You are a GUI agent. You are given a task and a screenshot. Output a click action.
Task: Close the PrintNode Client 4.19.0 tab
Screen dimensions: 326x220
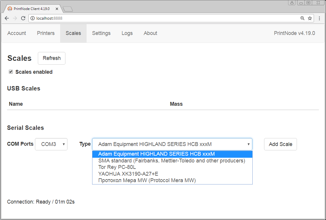[57, 9]
